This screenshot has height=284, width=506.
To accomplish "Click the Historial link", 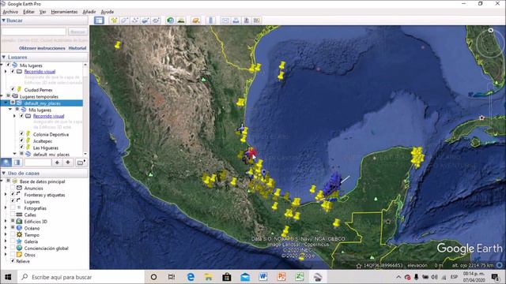I will (x=77, y=48).
